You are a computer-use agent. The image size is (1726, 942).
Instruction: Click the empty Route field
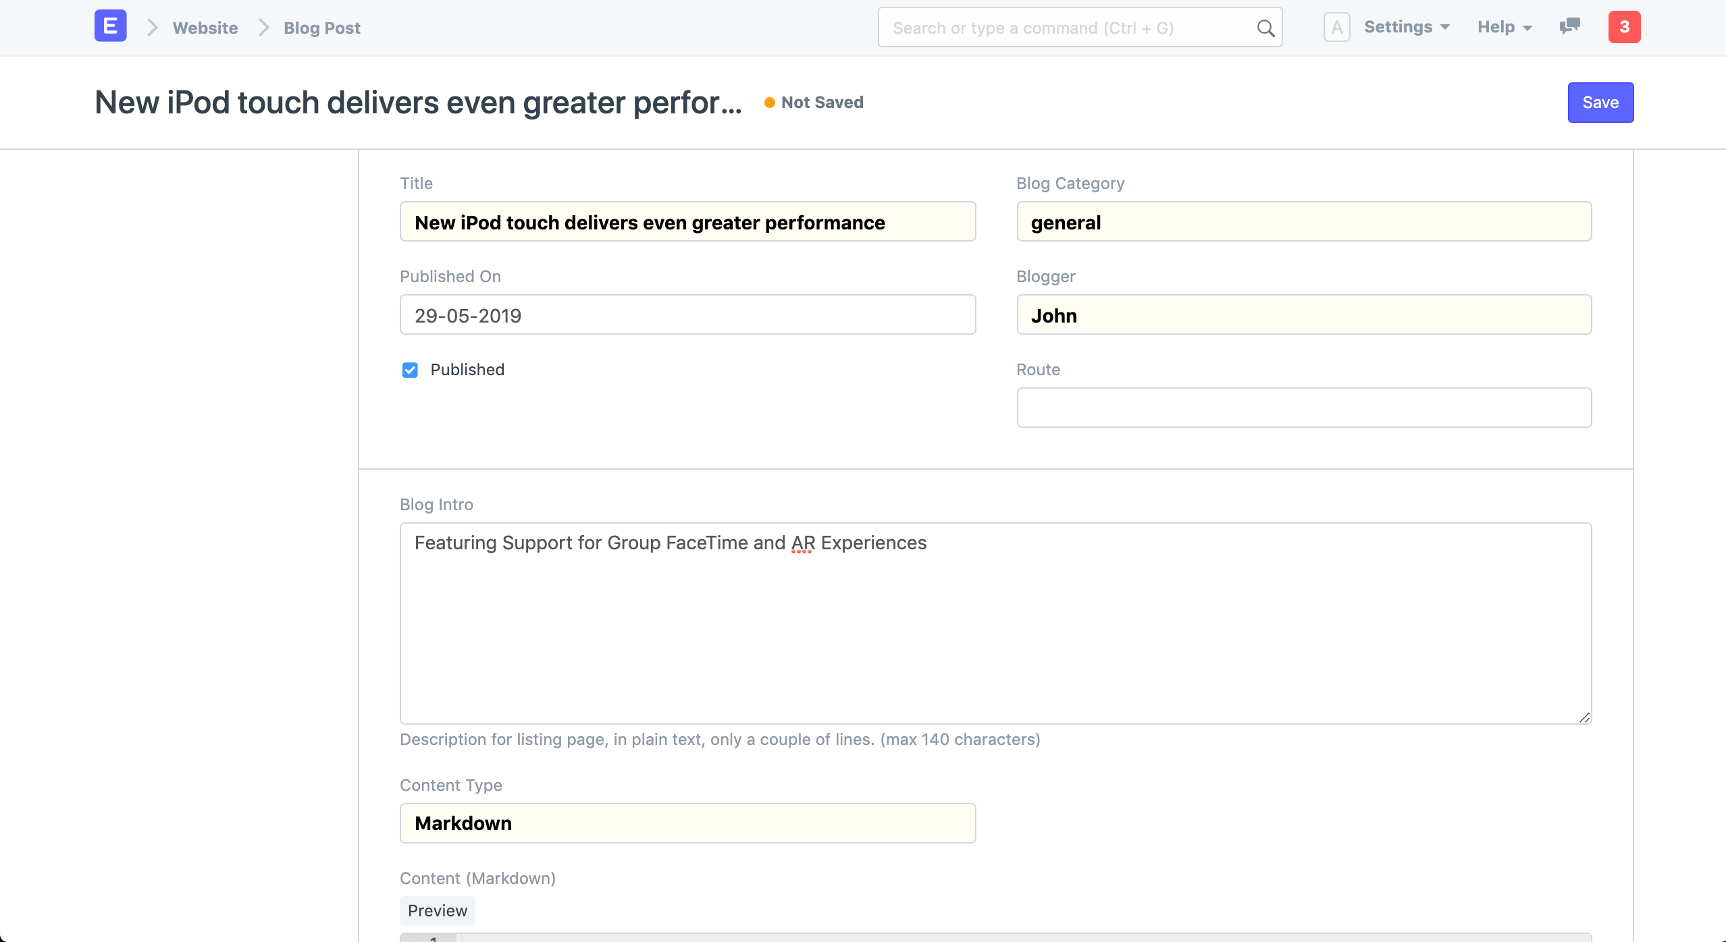click(x=1303, y=408)
